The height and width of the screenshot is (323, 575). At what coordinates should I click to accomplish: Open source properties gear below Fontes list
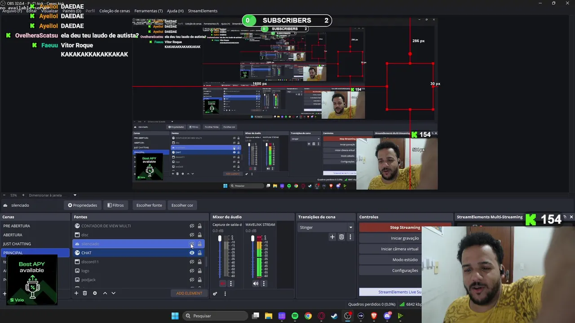click(95, 293)
